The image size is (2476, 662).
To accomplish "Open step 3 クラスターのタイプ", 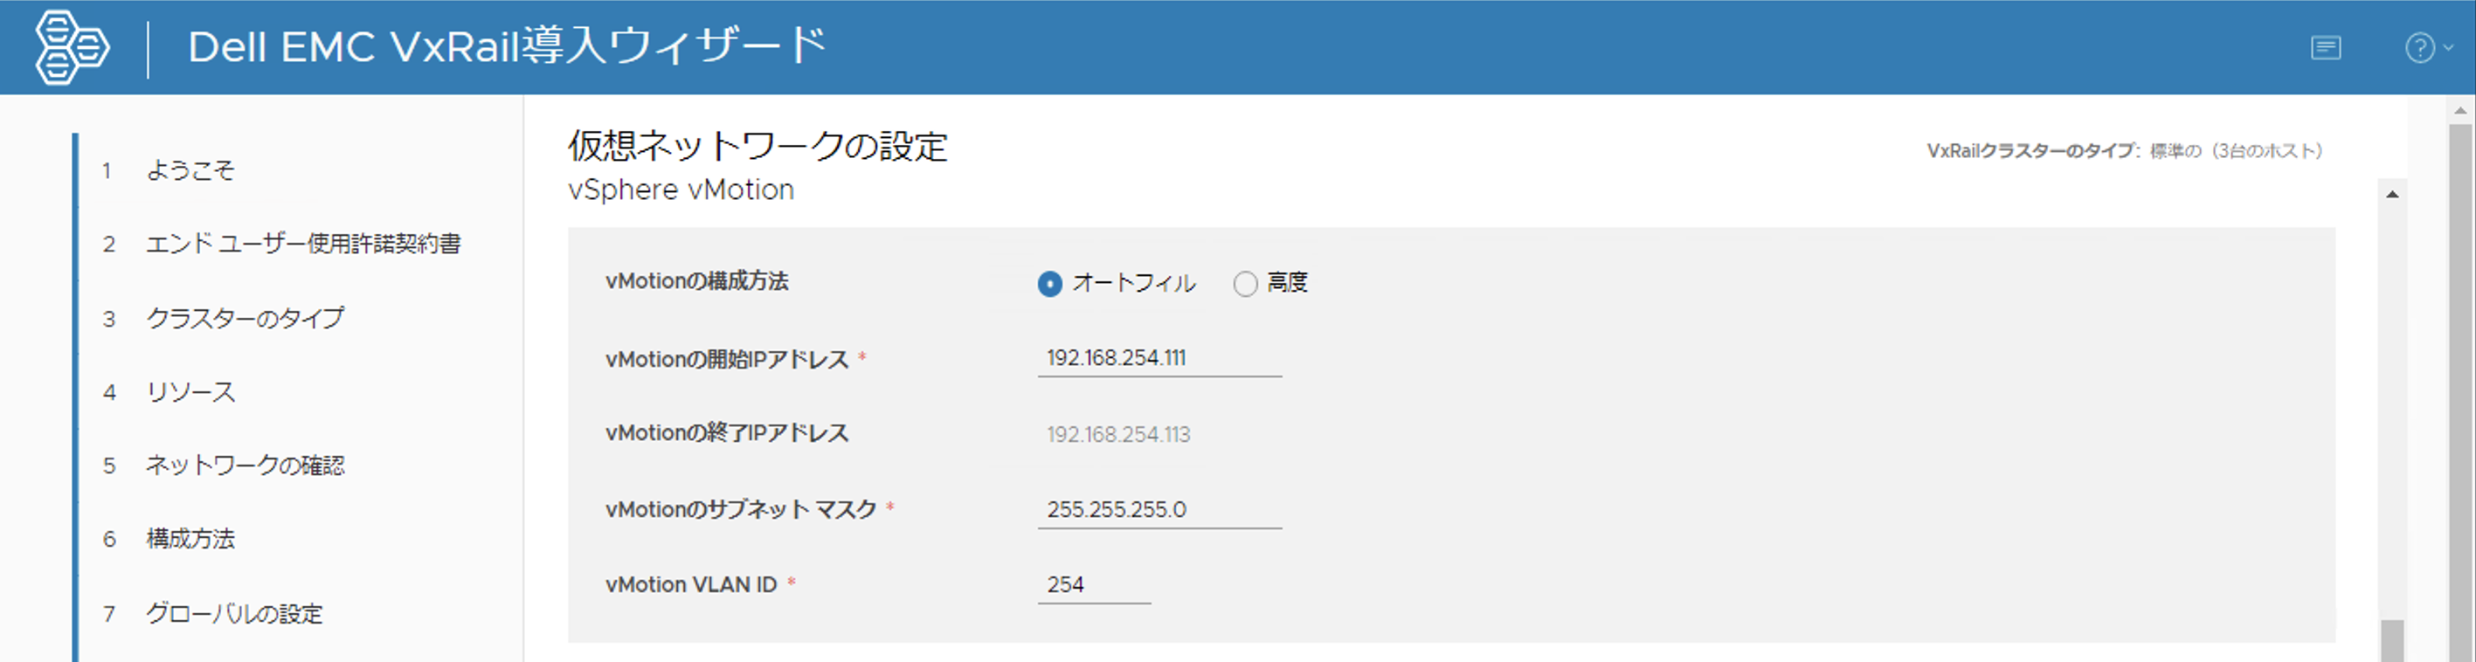I will click(244, 318).
